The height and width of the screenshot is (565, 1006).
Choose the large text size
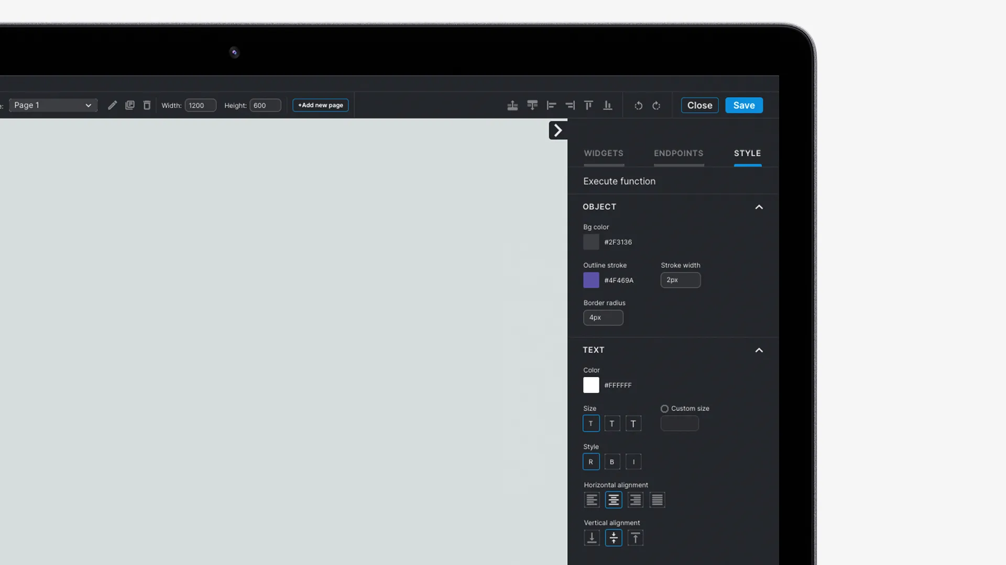[633, 423]
